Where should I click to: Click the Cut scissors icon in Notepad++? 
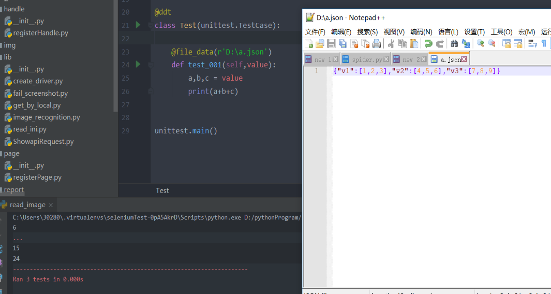pyautogui.click(x=391, y=44)
